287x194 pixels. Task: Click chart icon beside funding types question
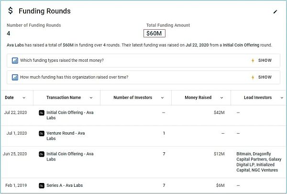click(15, 61)
